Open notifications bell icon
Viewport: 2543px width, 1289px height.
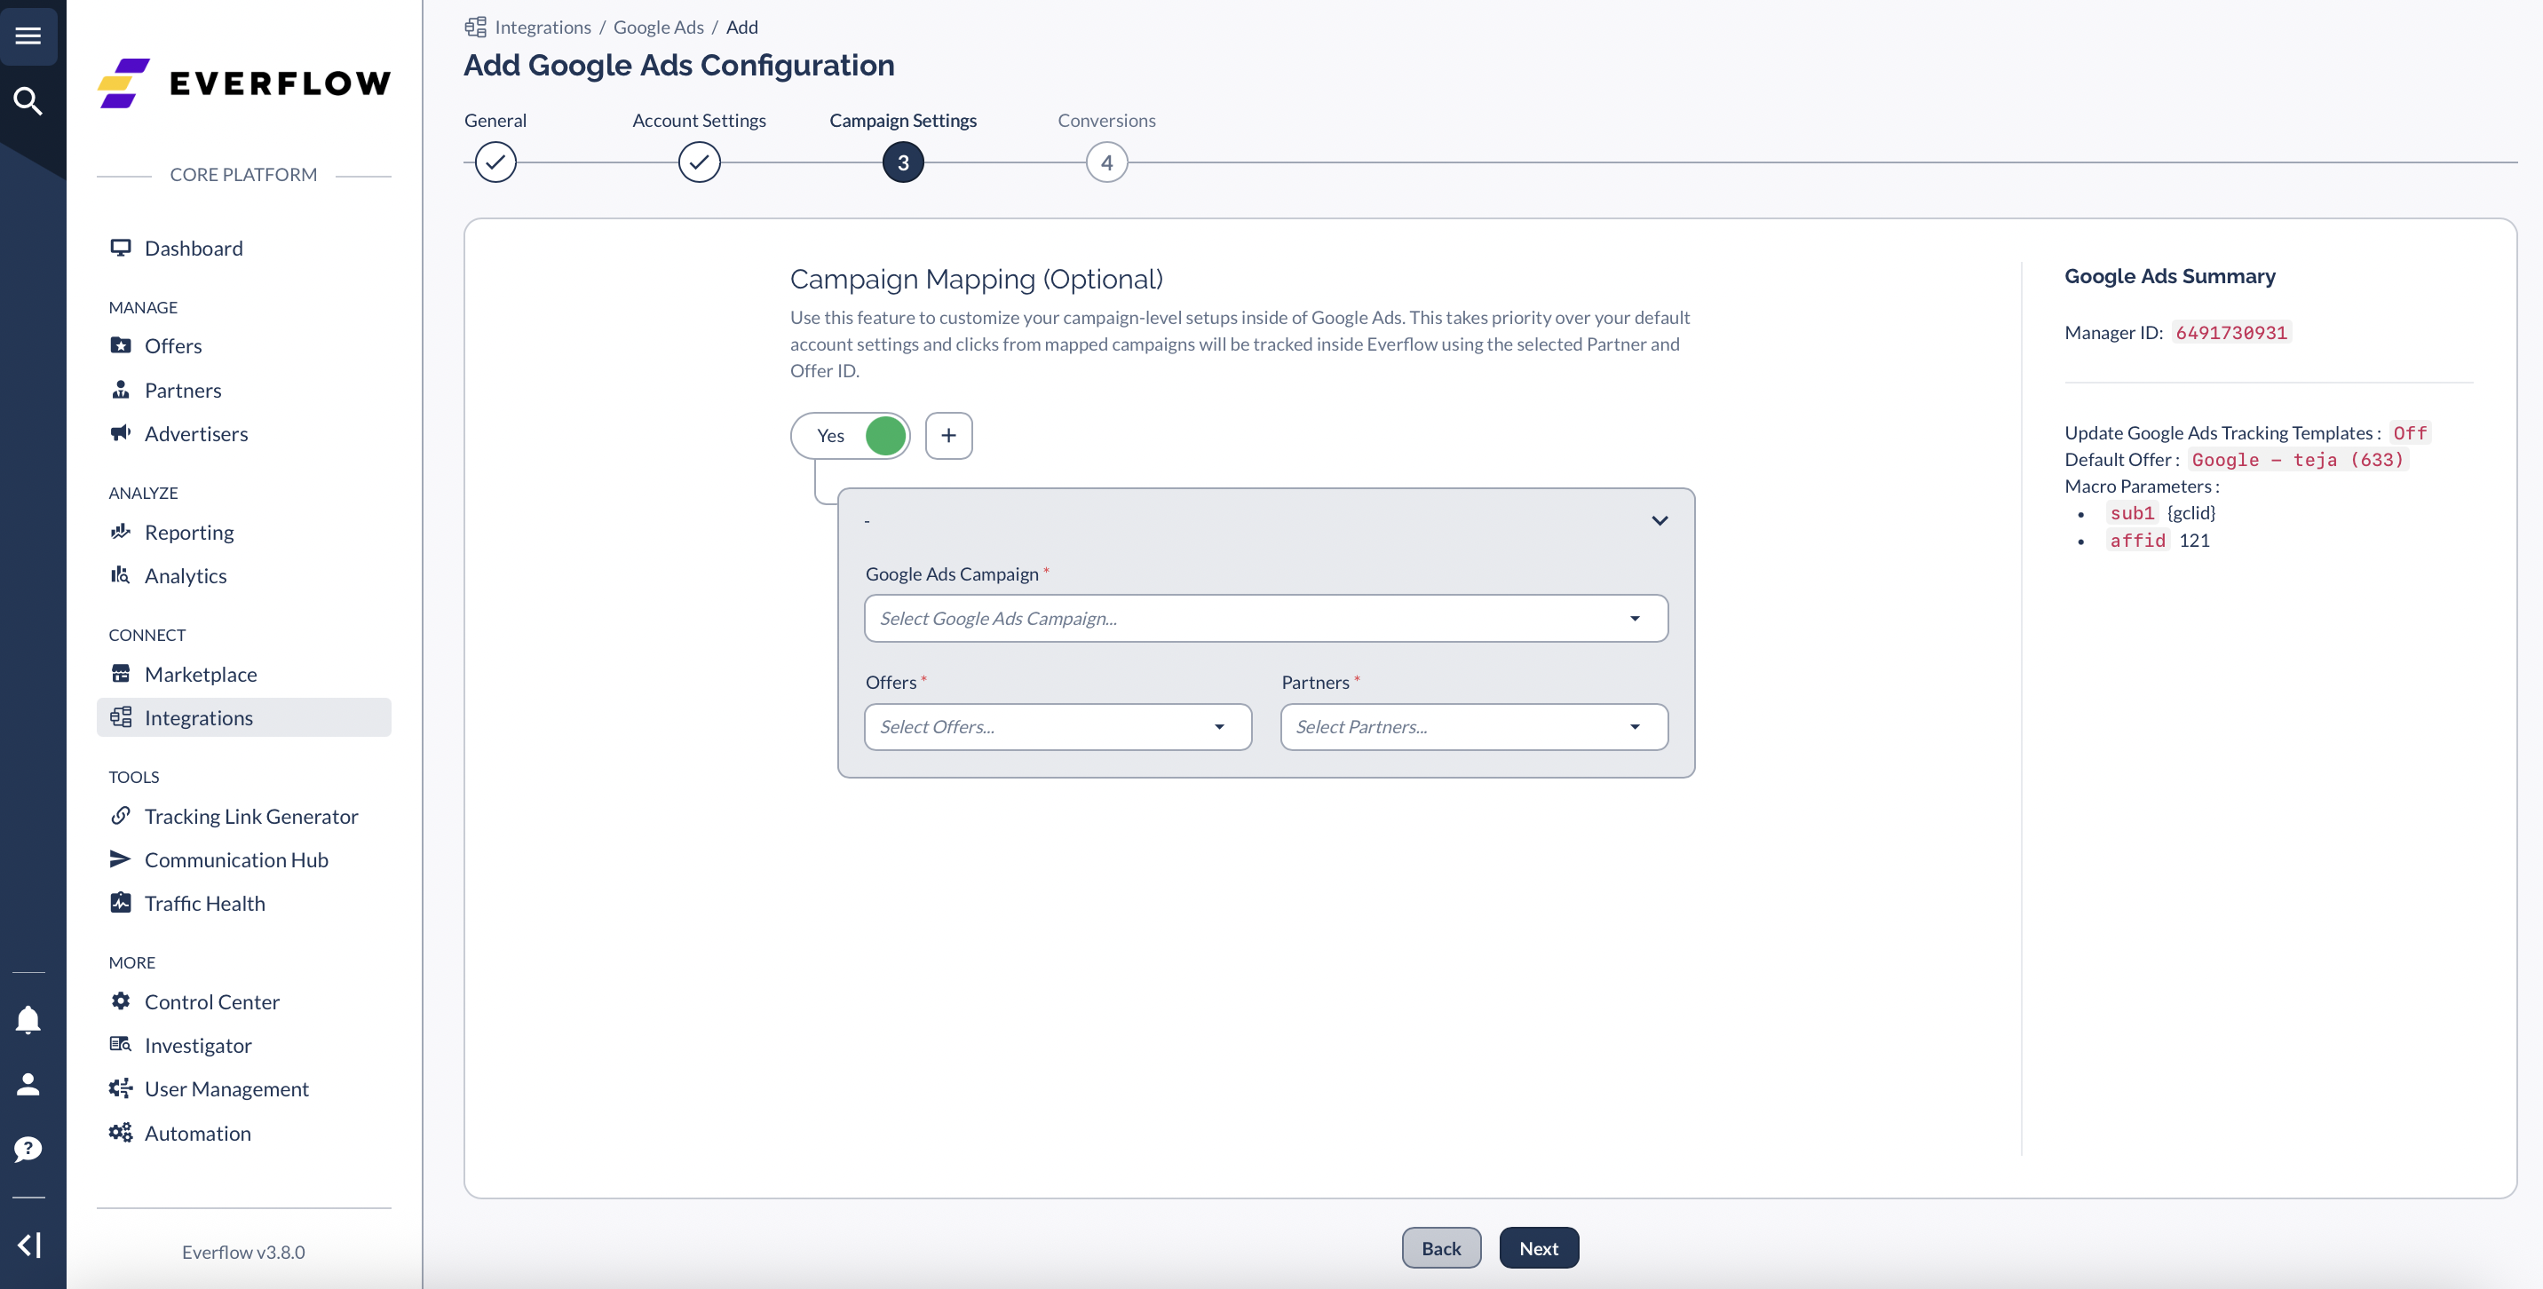pos(28,1019)
